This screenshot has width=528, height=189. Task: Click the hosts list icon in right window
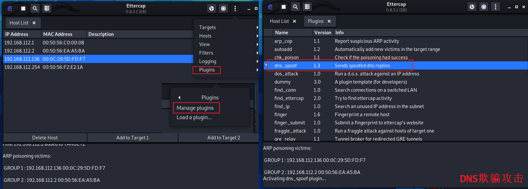click(x=307, y=7)
